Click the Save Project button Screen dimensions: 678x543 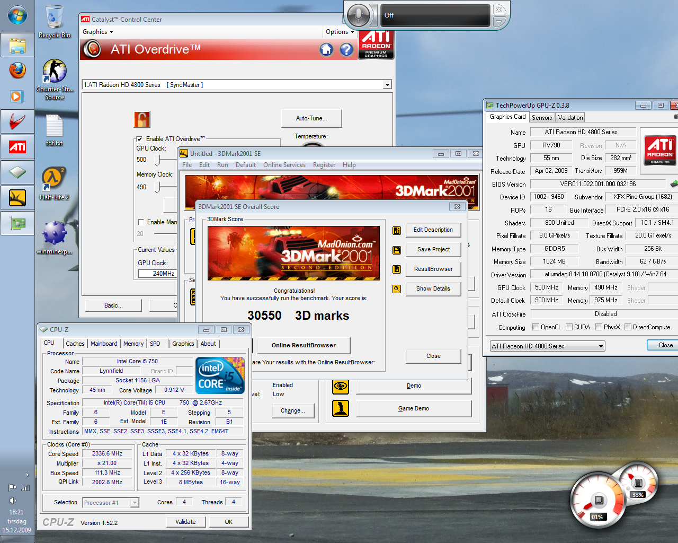point(433,249)
